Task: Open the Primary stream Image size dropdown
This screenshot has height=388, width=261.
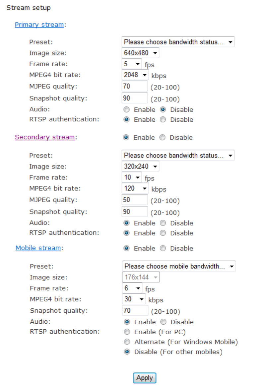Action: 140,53
